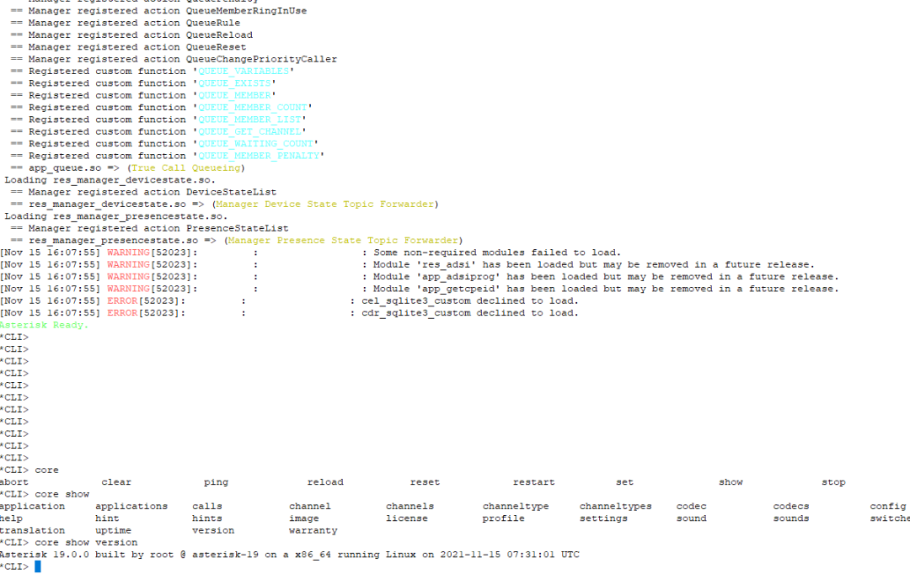Click the 'reload' completion option

[325, 482]
